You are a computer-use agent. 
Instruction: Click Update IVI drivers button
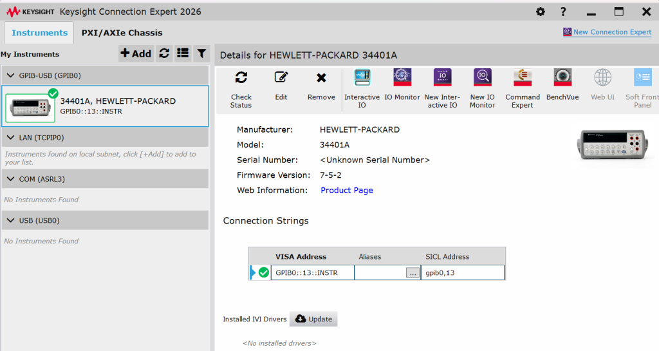click(x=313, y=319)
